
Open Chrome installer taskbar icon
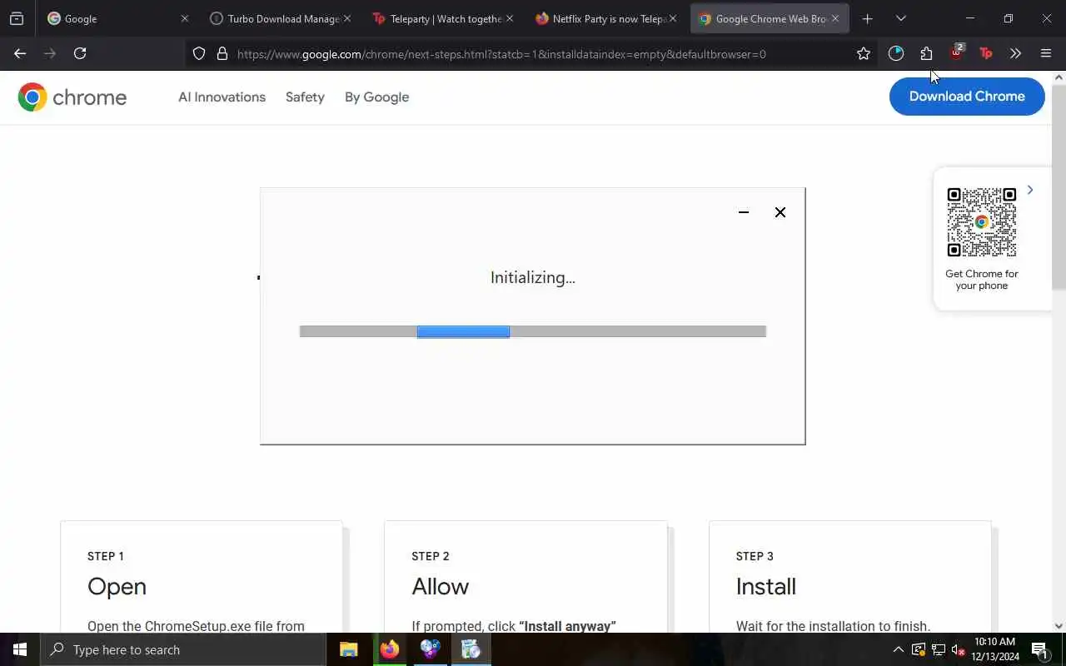(x=471, y=649)
